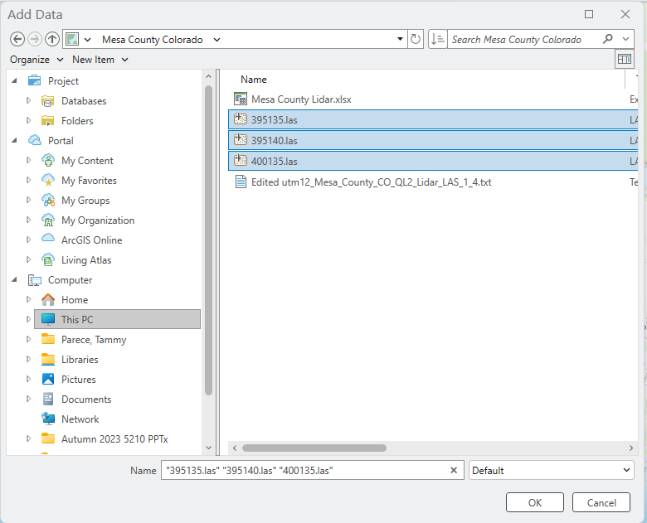Click the map icon in the path bar

[x=72, y=39]
